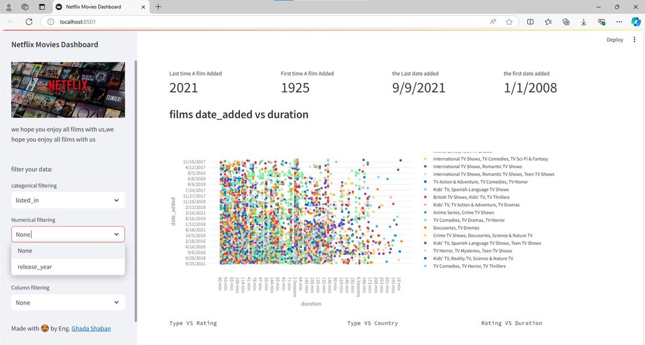Choose release_year option
645x345 pixels.
[x=68, y=267]
